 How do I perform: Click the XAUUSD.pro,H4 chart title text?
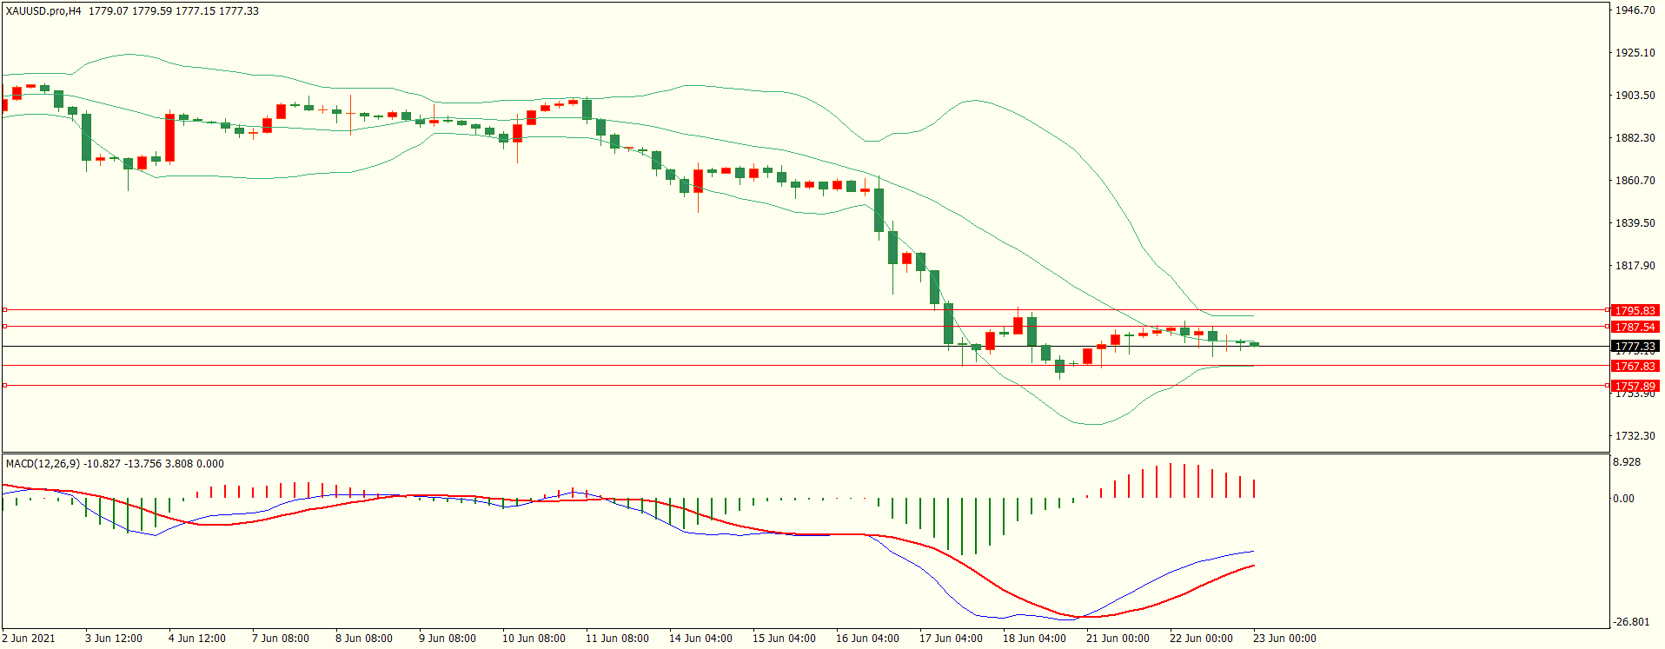pyautogui.click(x=43, y=11)
